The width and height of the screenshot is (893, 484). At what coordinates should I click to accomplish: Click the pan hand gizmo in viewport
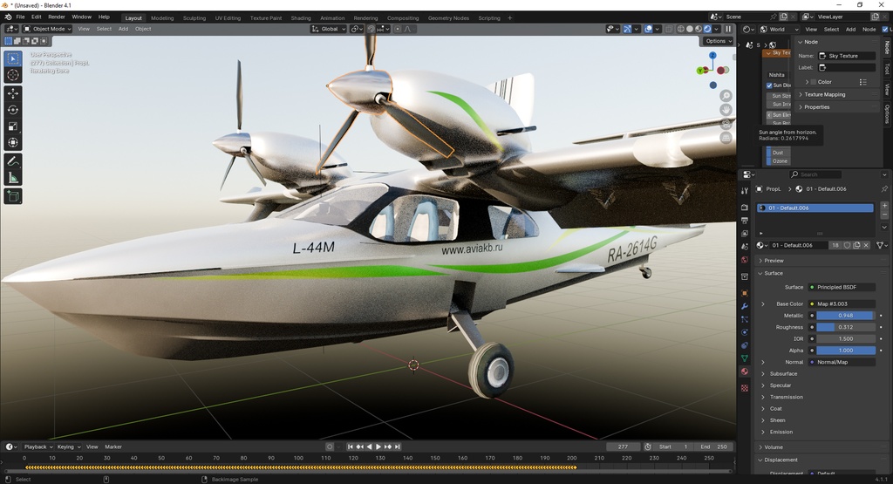click(x=726, y=109)
